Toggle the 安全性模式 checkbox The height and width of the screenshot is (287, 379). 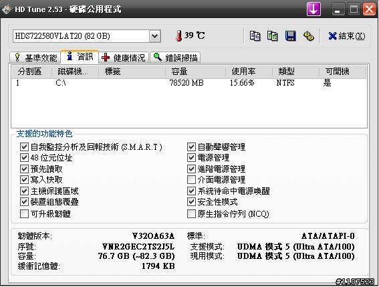[x=191, y=202]
